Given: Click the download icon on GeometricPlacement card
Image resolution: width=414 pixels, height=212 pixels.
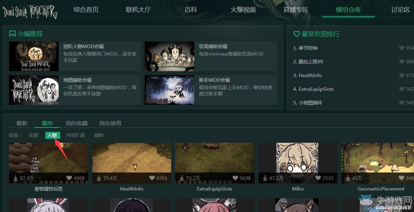Looking at the screenshot, I should click(x=348, y=178).
